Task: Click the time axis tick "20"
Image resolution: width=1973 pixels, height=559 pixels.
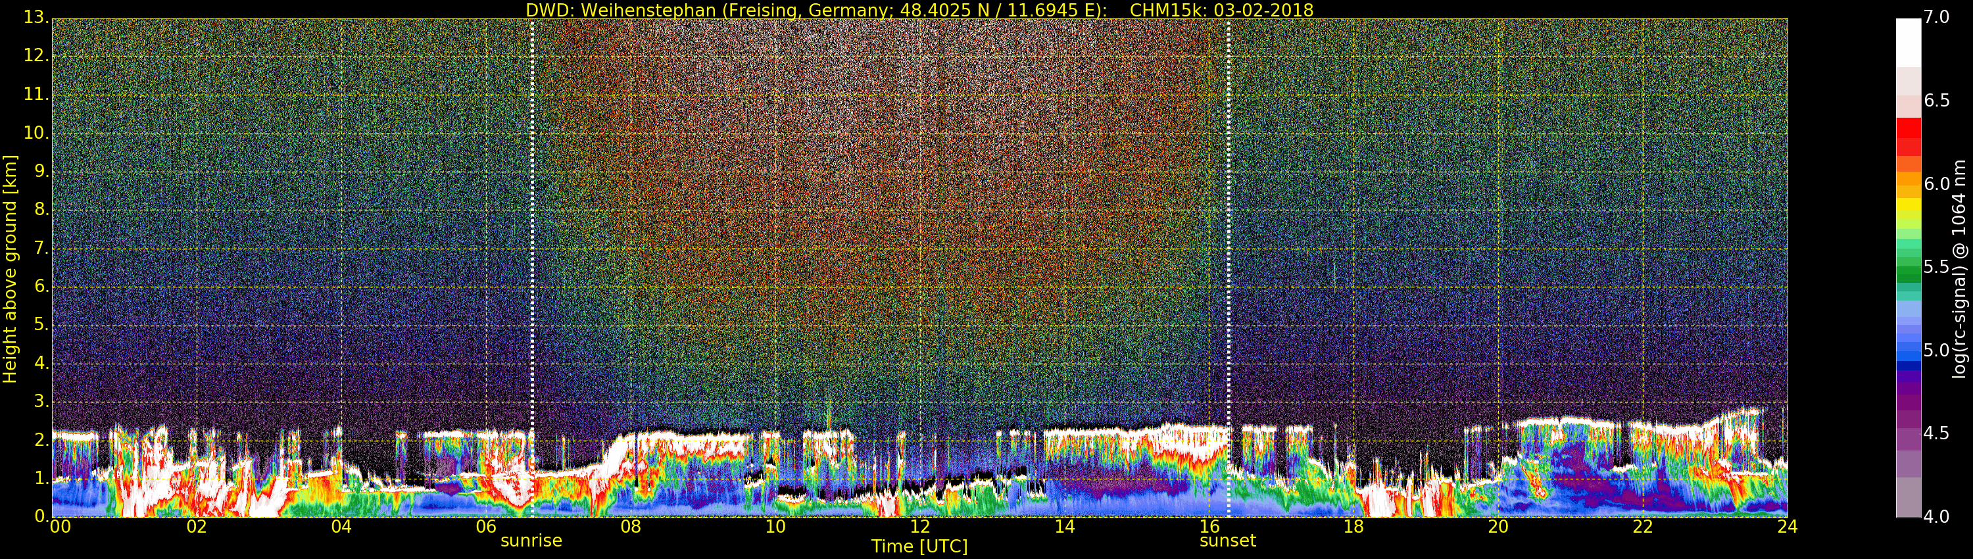Action: coord(1498,527)
